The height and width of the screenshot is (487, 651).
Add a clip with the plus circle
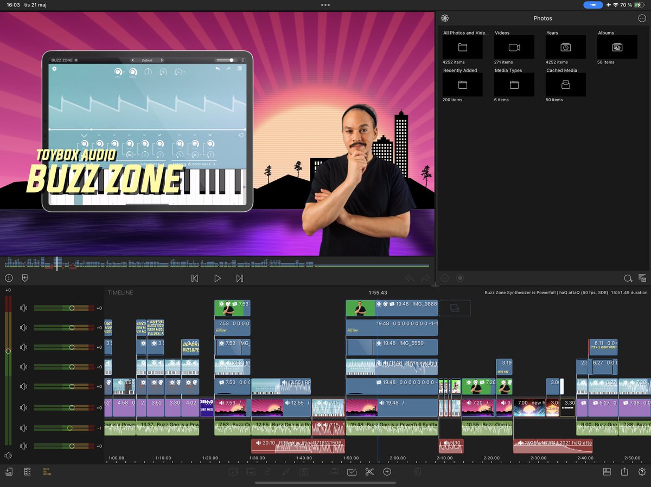[x=387, y=472]
